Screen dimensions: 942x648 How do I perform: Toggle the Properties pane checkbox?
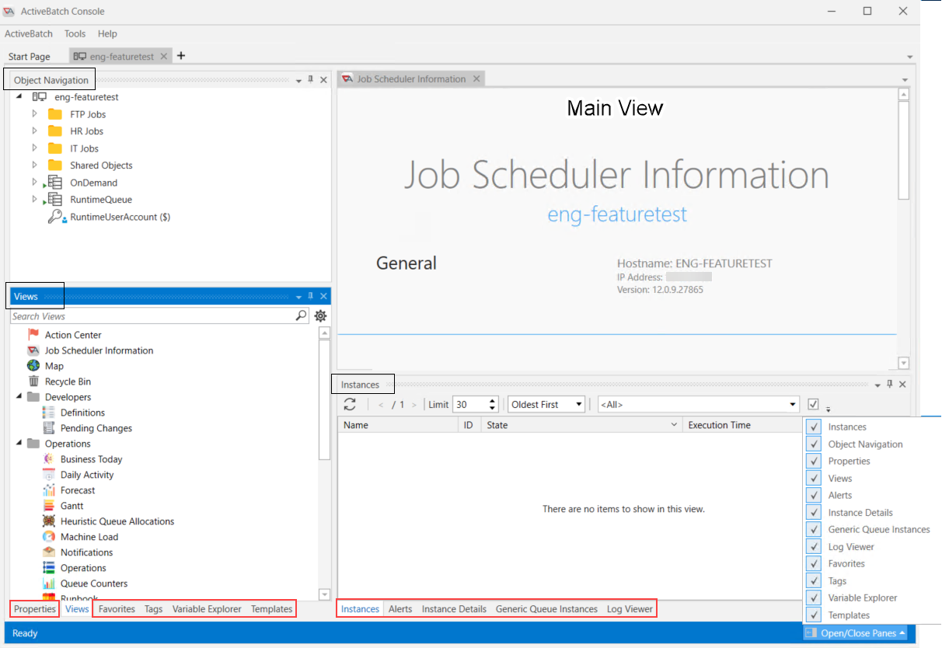814,461
